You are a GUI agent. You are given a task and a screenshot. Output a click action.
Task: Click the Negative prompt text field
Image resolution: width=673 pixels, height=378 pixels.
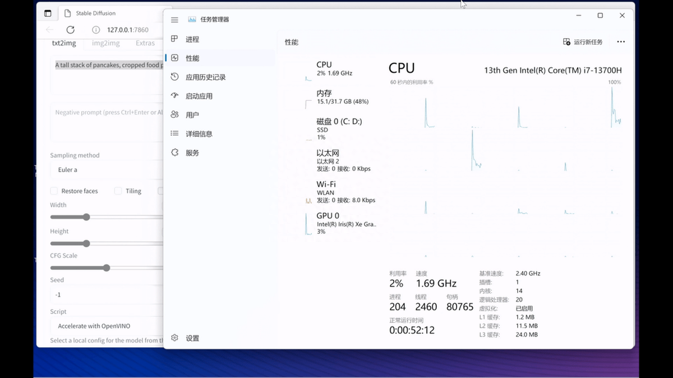click(x=107, y=121)
